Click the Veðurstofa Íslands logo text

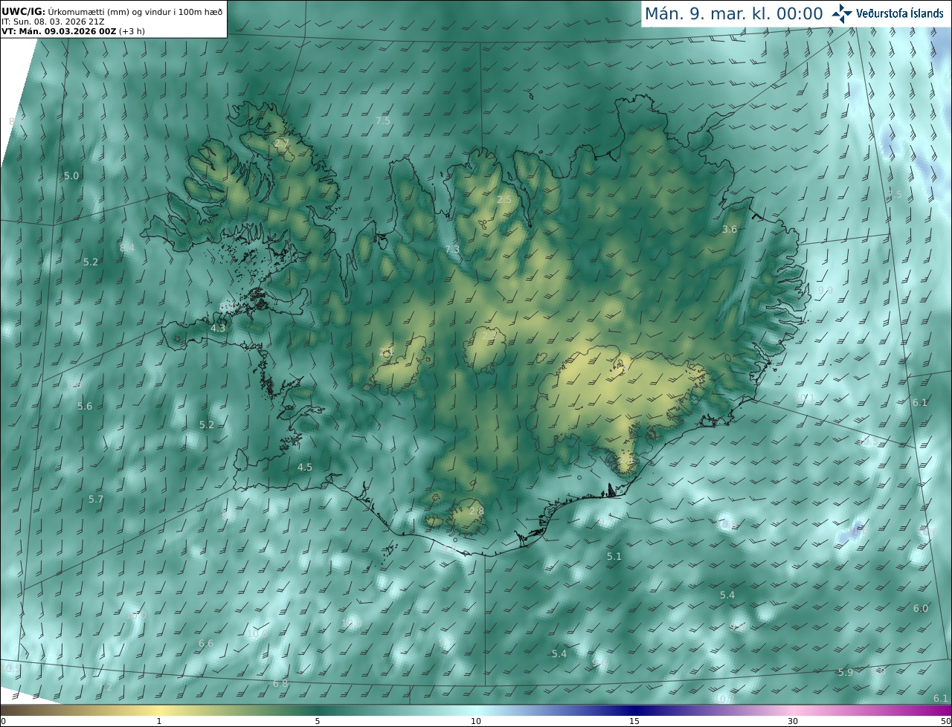click(x=900, y=13)
